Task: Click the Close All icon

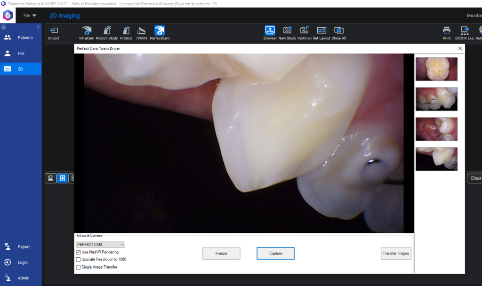Action: [338, 31]
